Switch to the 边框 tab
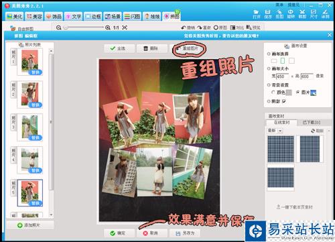 pos(93,16)
